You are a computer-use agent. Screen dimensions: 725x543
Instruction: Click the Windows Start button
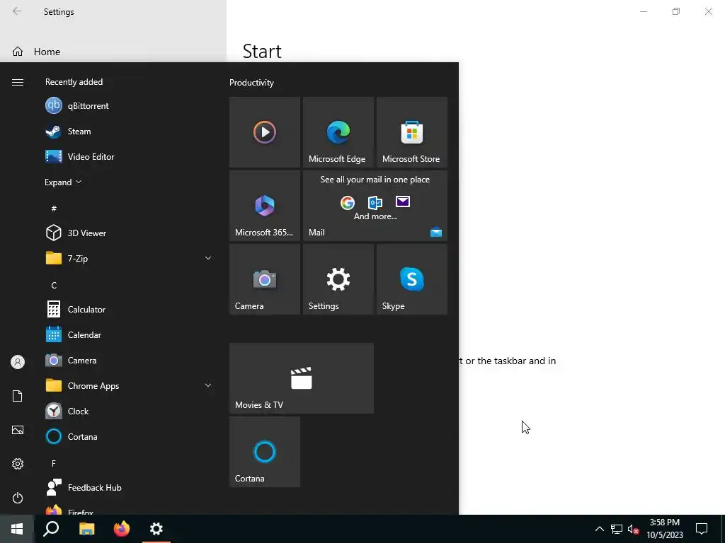coord(17,529)
